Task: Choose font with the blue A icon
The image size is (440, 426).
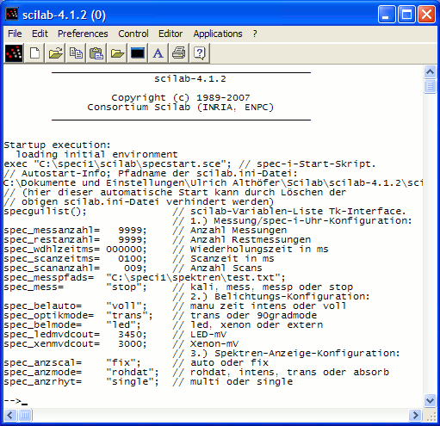Action: pyautogui.click(x=158, y=53)
